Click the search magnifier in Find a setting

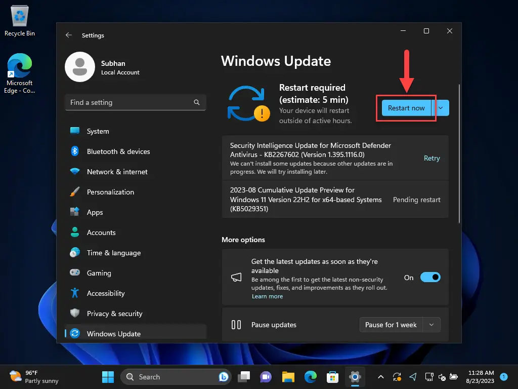(197, 102)
